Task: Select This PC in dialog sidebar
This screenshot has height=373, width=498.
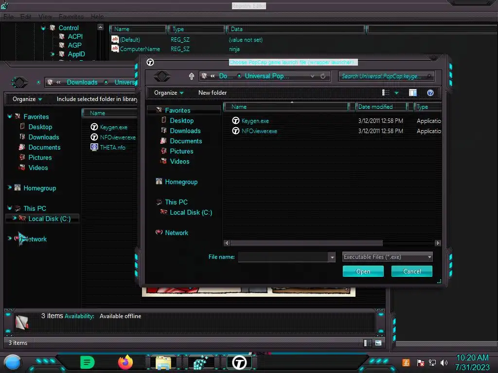Action: coord(176,202)
